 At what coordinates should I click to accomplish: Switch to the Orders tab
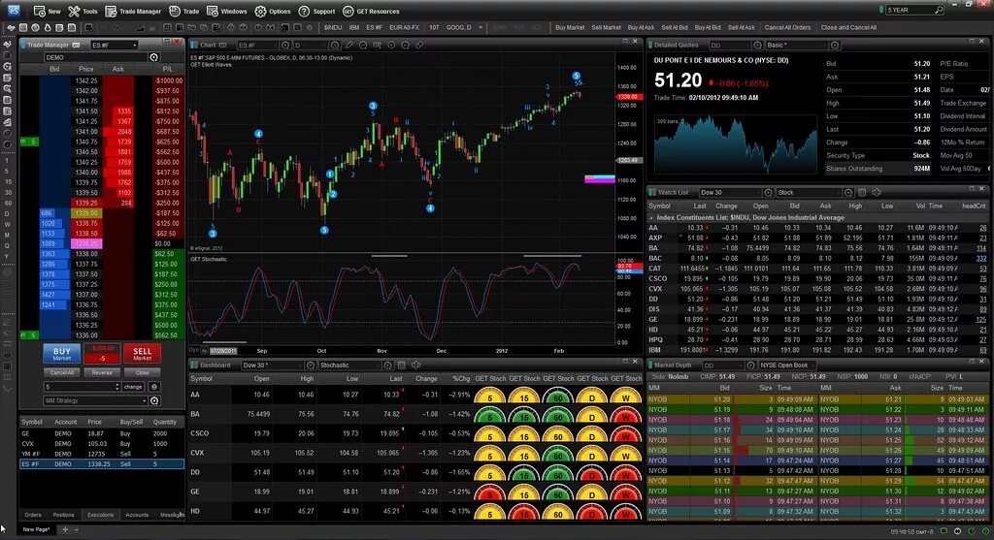32,515
